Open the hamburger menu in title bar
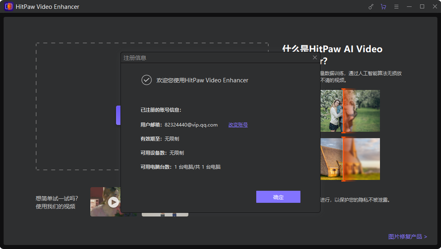Viewport: 441px width, 249px height. [396, 6]
